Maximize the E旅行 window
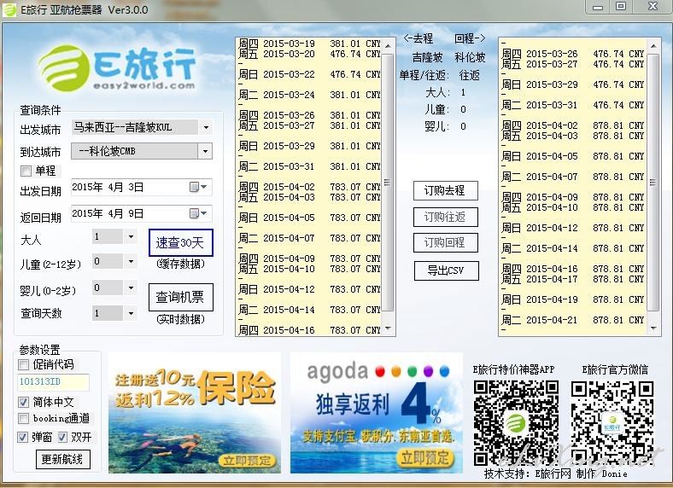 coord(621,7)
